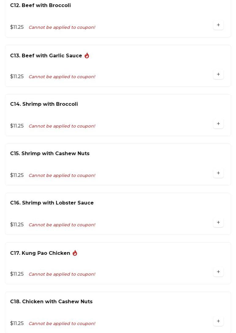Select C15. Shrimp with Cashew Nuts title
The height and width of the screenshot is (333, 236).
[x=50, y=154]
